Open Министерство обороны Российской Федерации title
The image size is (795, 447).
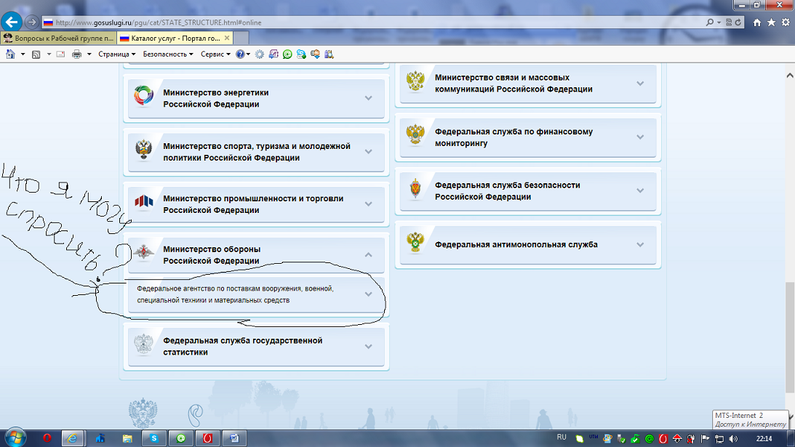212,255
